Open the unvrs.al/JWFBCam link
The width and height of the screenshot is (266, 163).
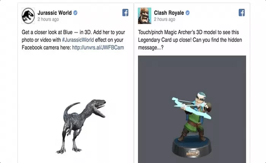click(x=98, y=47)
